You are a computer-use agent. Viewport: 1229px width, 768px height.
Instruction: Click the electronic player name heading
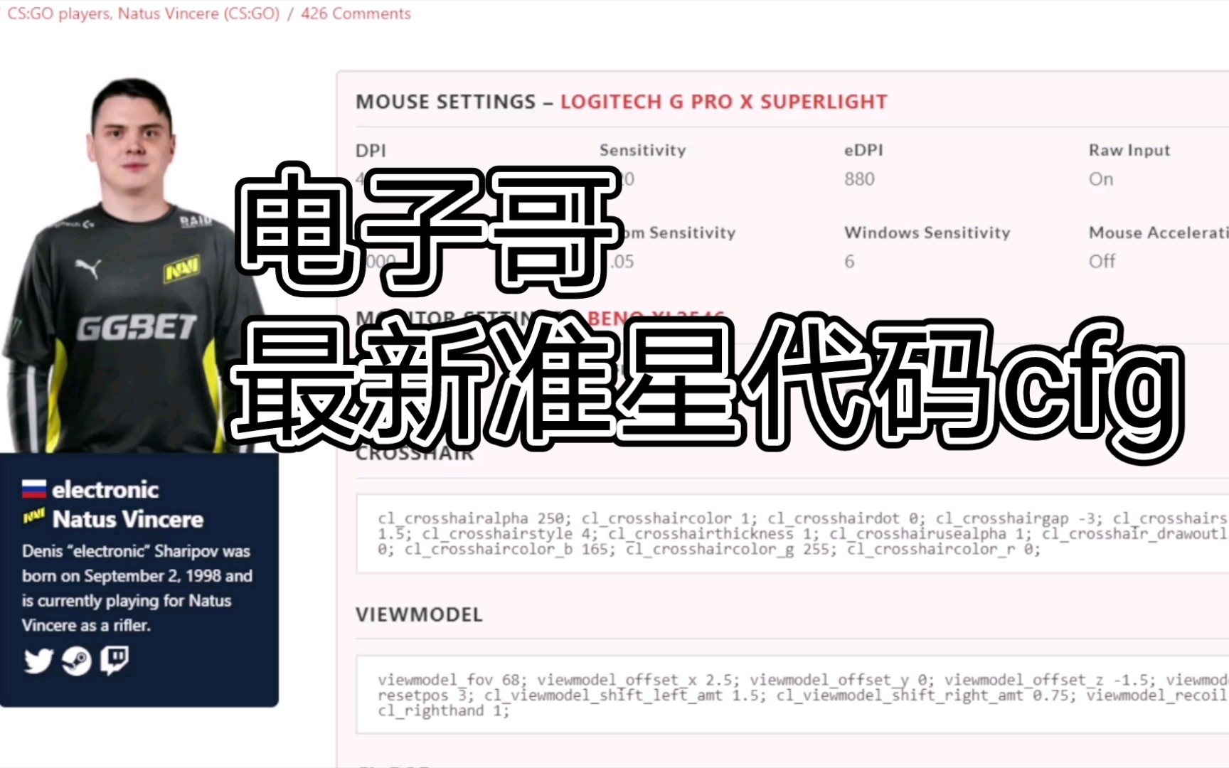[105, 489]
